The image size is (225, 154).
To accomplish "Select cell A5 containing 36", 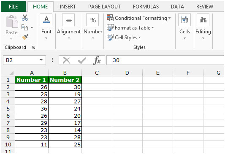I will (32, 108).
